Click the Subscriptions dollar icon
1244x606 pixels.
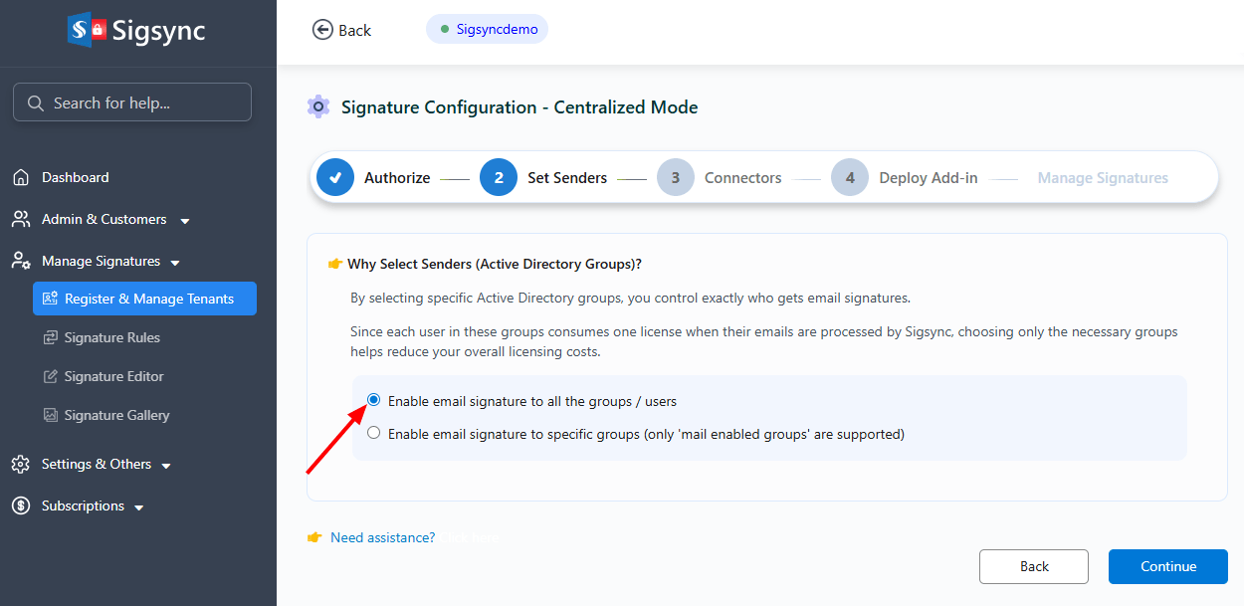[x=21, y=506]
